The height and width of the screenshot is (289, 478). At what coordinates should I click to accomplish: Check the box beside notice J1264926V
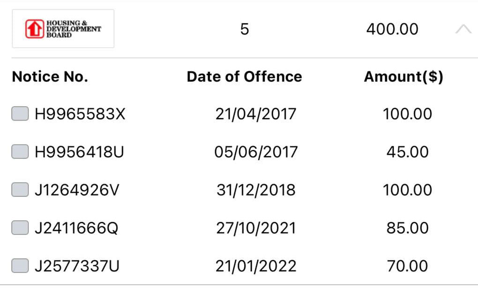click(x=20, y=189)
